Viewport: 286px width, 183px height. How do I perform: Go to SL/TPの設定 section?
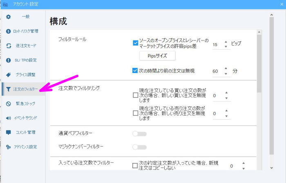pos(24,60)
